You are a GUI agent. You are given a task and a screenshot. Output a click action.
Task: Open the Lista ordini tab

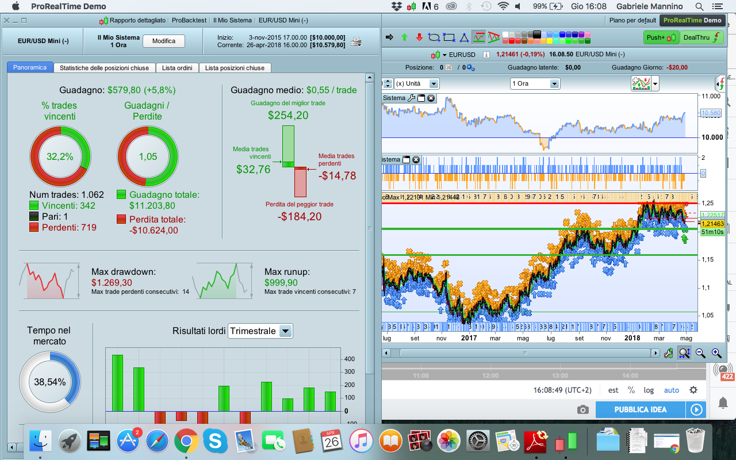tap(177, 68)
